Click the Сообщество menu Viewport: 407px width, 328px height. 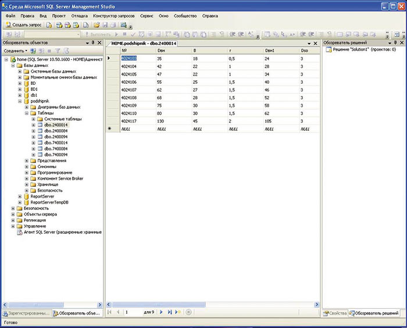tap(185, 16)
